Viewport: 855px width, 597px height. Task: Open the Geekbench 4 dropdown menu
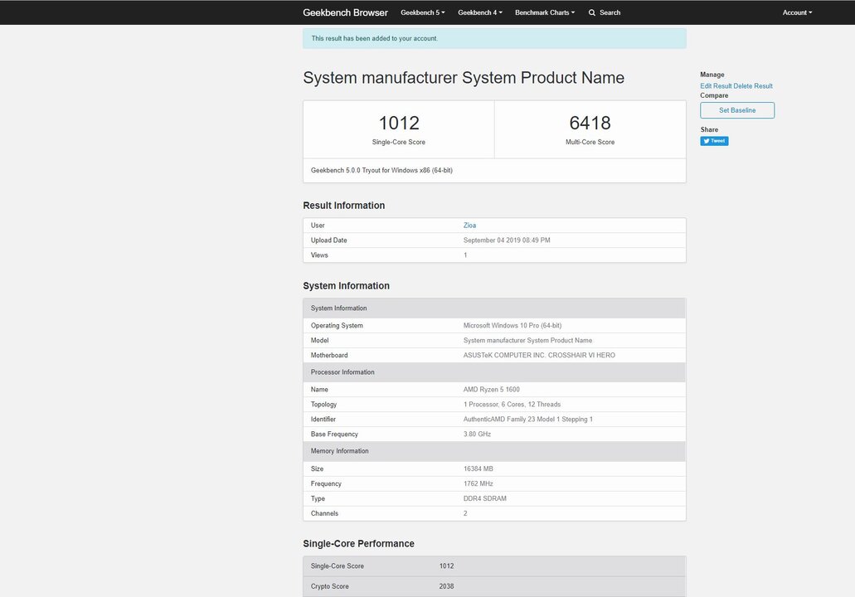[480, 12]
